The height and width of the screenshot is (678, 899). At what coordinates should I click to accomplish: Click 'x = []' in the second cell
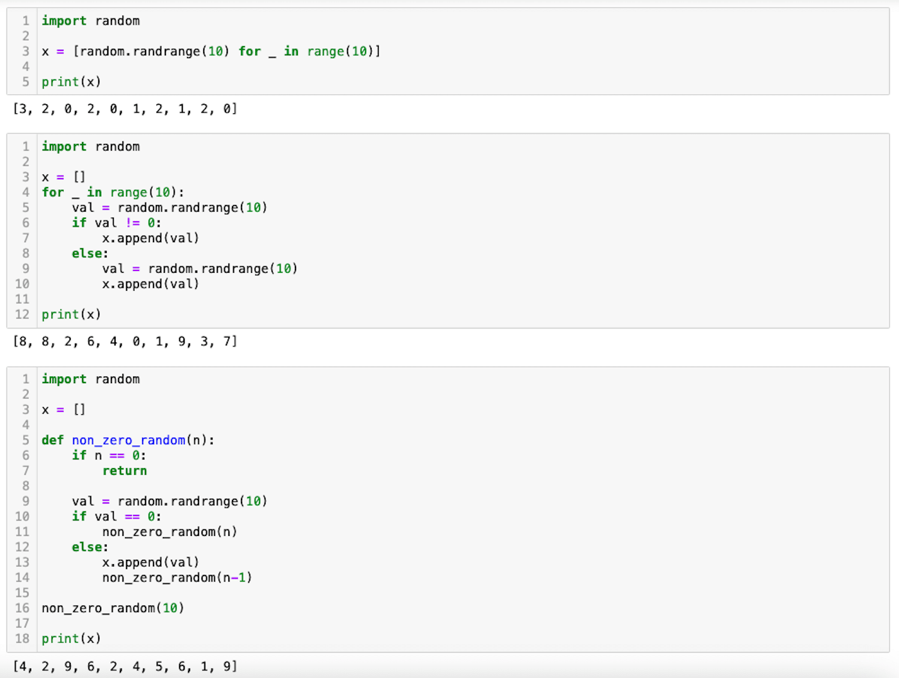(64, 177)
